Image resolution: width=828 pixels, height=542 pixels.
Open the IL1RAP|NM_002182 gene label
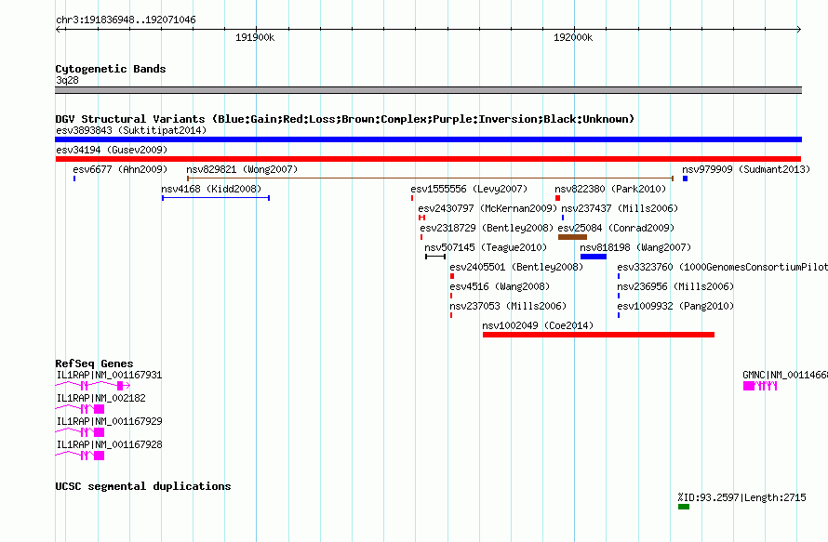point(100,399)
